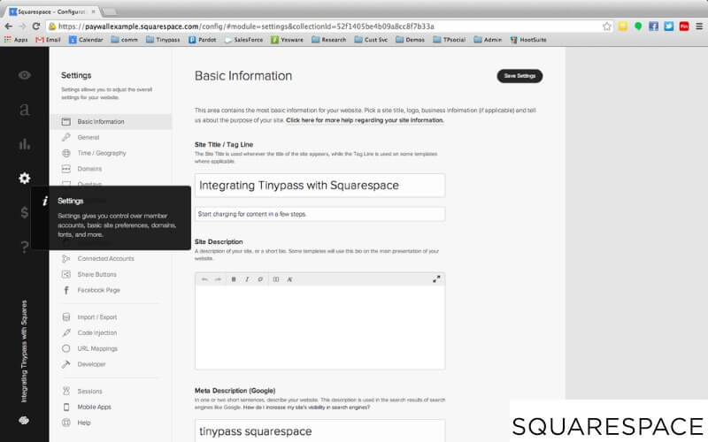Toggle bold in Site Description editor
The height and width of the screenshot is (442, 708).
(234, 279)
